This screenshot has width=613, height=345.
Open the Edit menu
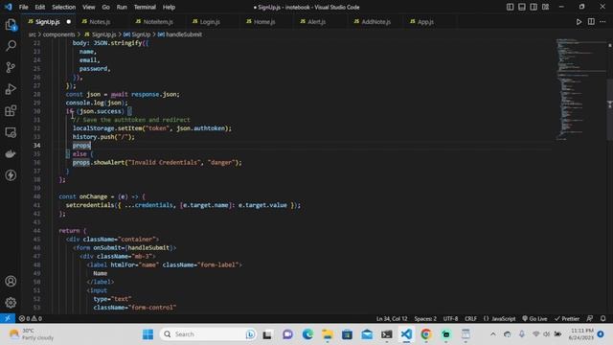click(x=40, y=7)
